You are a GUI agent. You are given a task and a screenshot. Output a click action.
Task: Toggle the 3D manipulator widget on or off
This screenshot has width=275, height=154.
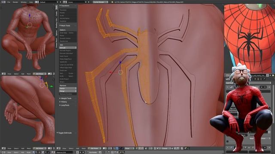point(115,148)
